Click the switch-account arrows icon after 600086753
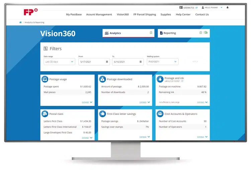251x170 pixels. click(x=196, y=8)
